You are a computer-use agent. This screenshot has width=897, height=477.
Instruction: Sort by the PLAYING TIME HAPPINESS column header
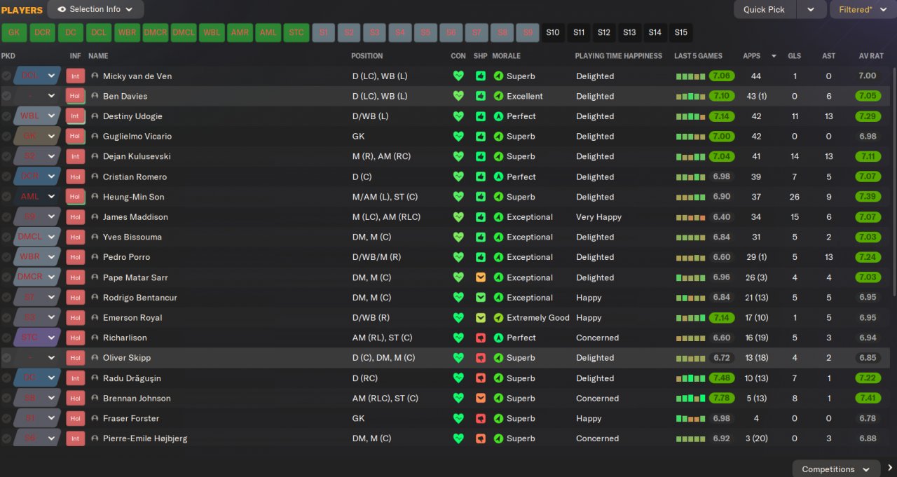pyautogui.click(x=619, y=55)
